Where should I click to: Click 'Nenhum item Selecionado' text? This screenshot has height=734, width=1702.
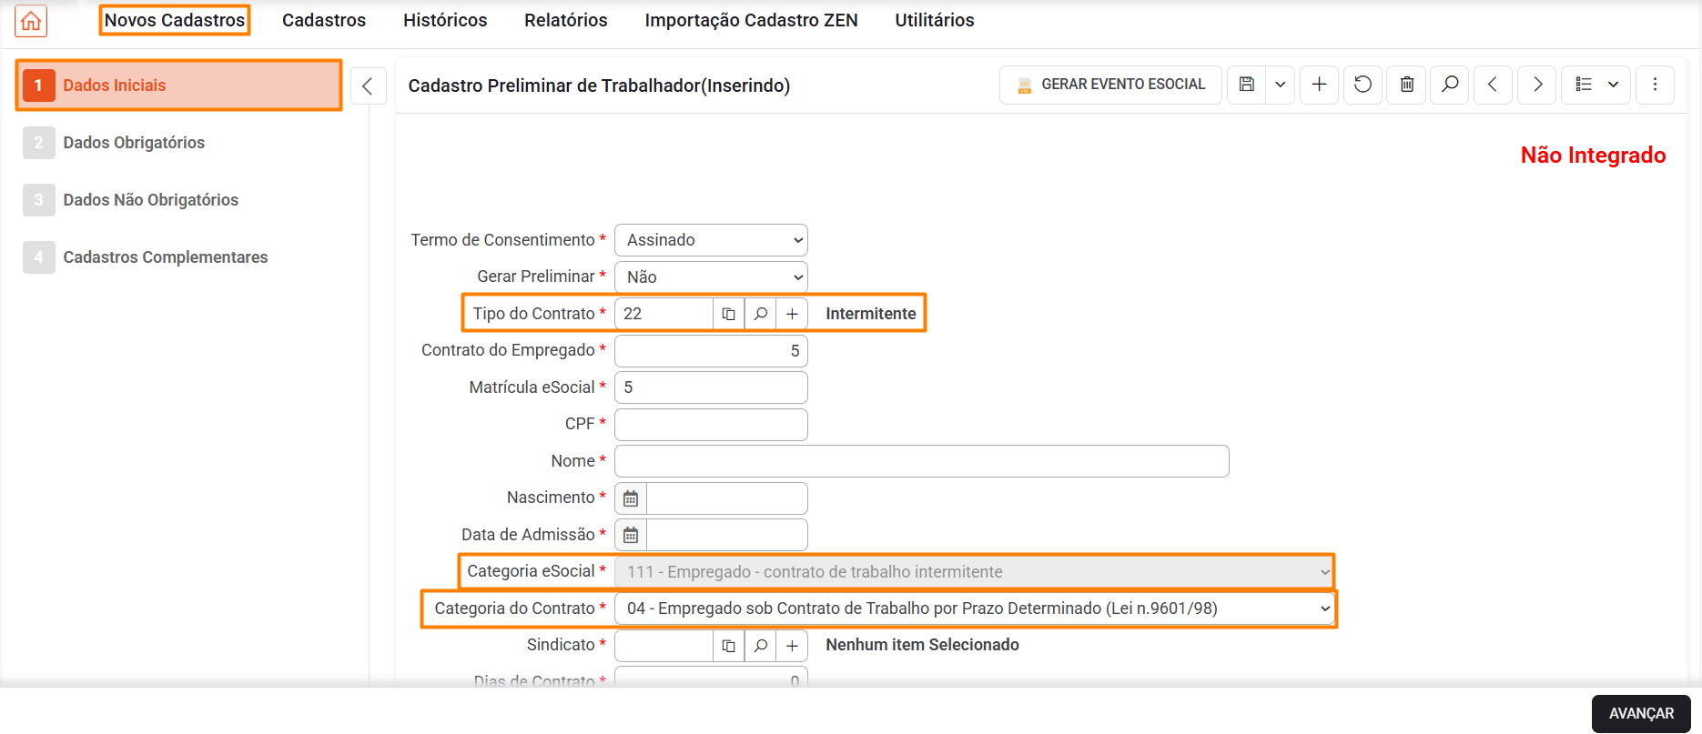coord(922,645)
